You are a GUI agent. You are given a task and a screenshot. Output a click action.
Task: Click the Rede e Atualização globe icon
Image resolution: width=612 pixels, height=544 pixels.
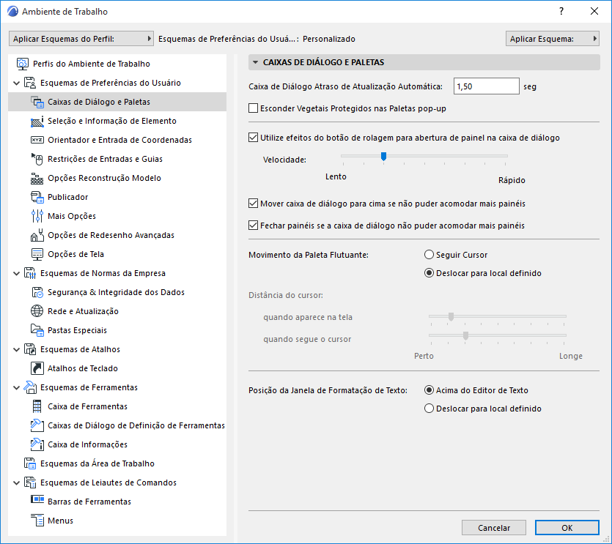pyautogui.click(x=37, y=311)
